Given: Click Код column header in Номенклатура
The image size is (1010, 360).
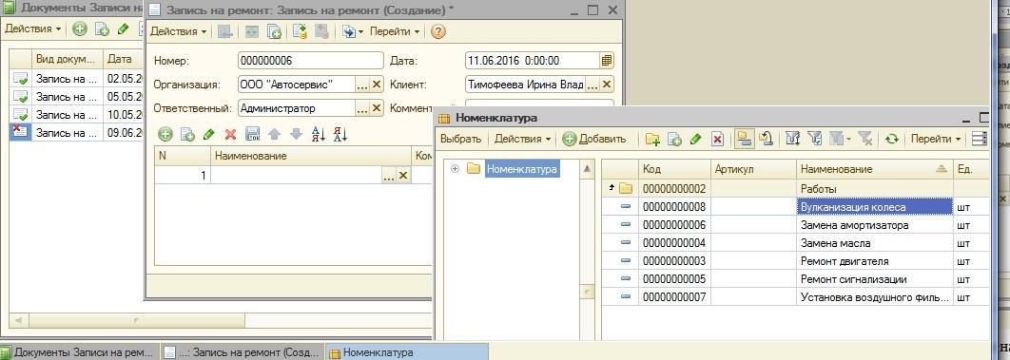Looking at the screenshot, I should pyautogui.click(x=673, y=169).
